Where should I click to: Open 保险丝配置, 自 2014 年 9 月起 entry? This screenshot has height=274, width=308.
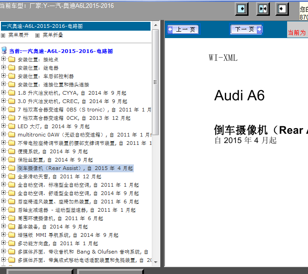pos(55,160)
